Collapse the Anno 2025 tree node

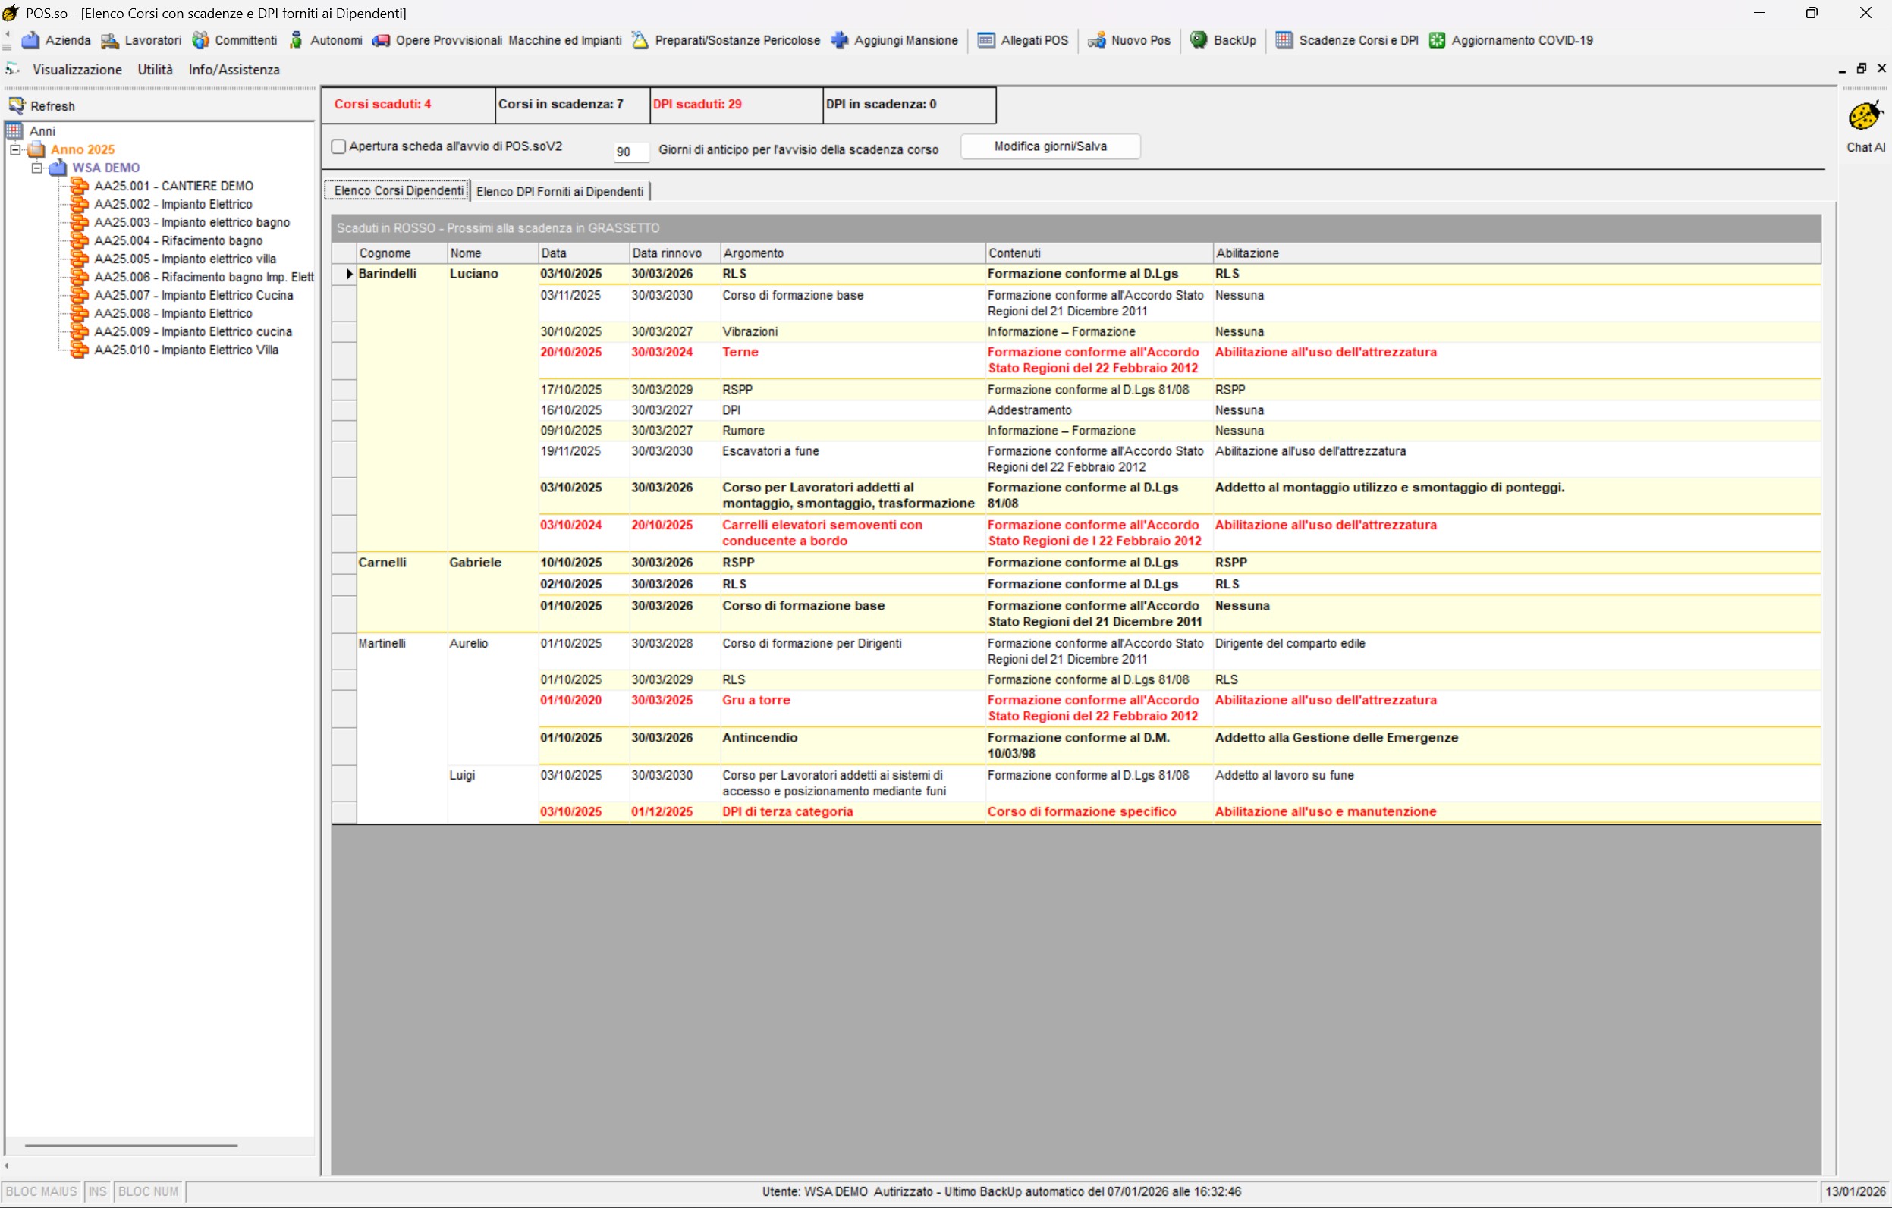(15, 149)
